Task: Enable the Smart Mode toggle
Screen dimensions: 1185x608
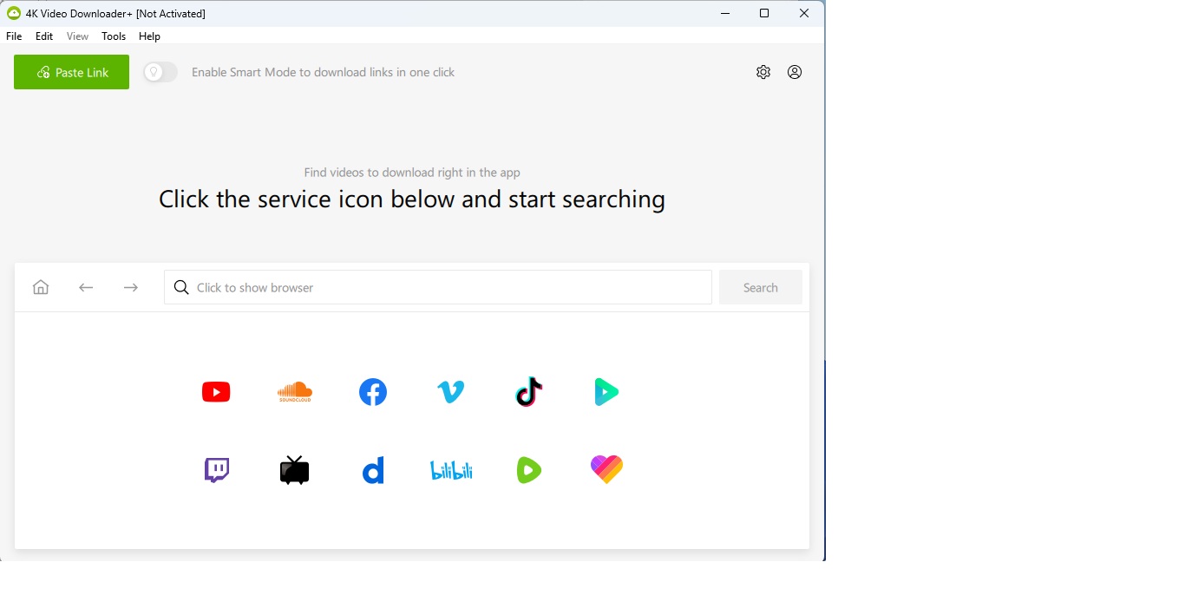Action: [160, 72]
